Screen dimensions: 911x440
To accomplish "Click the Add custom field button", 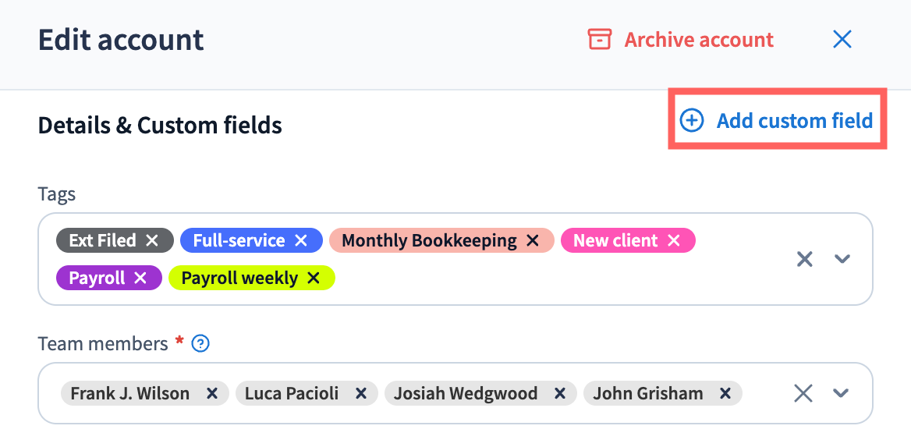I will [794, 121].
